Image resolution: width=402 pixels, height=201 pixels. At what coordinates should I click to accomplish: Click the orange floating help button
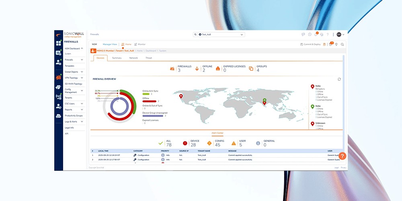pyautogui.click(x=343, y=156)
